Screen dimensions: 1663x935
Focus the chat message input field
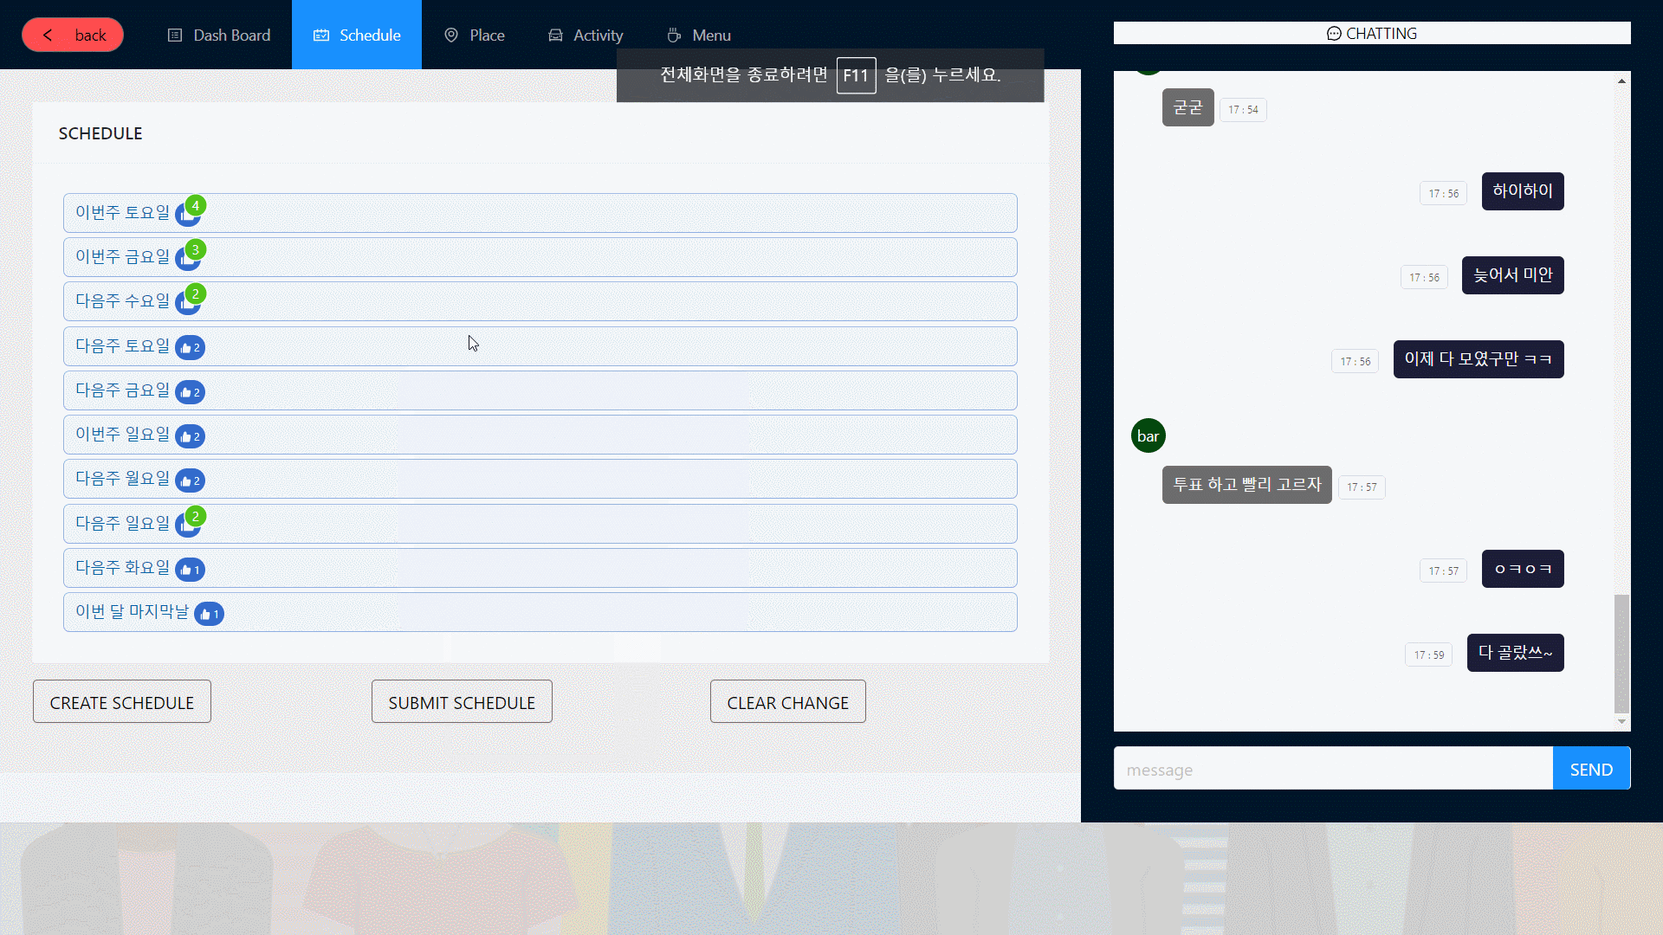point(1332,769)
